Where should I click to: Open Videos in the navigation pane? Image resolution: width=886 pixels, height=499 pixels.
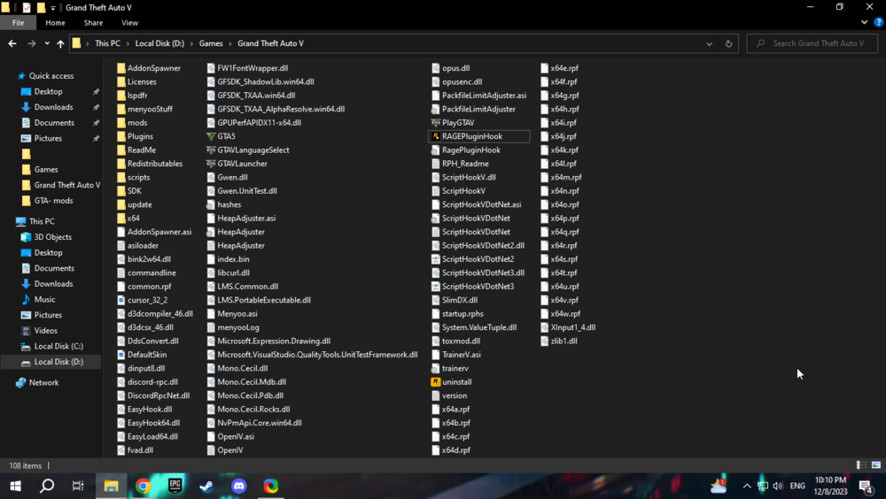click(x=45, y=331)
